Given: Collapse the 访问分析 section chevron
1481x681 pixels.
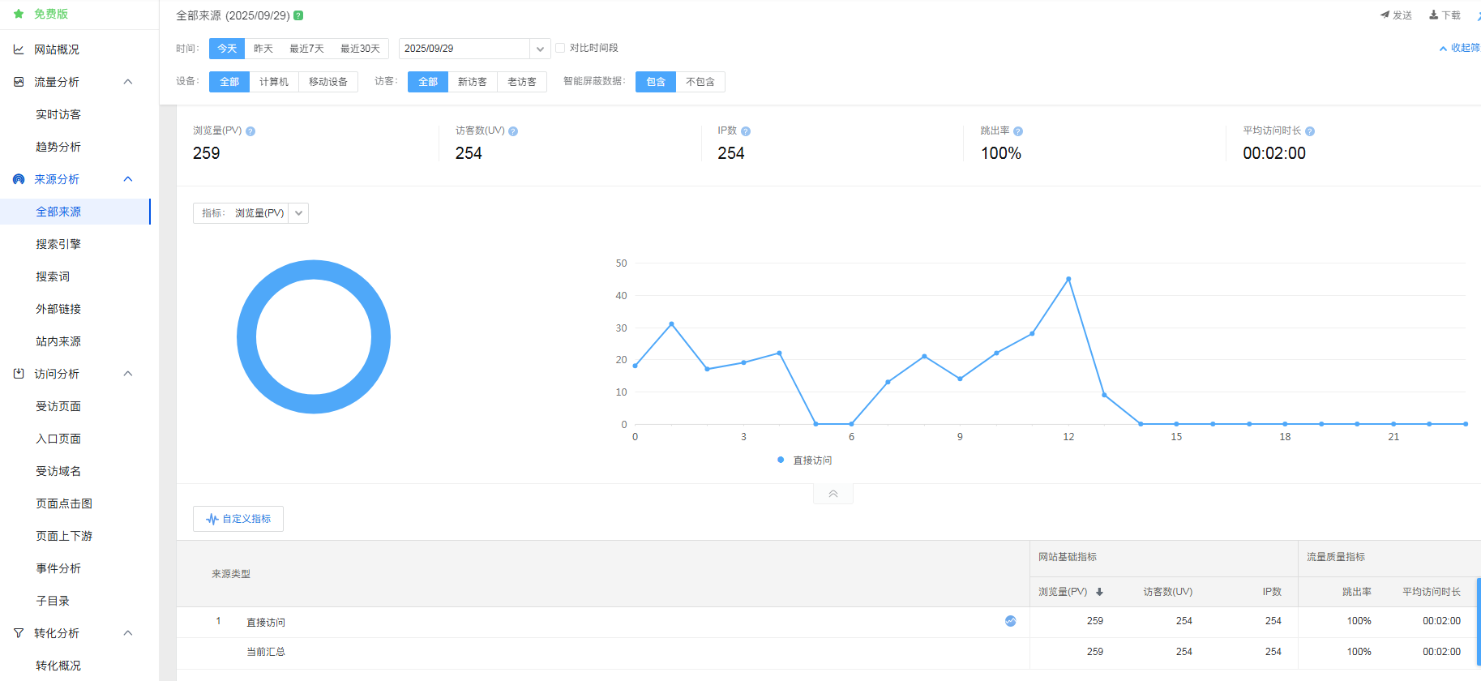Looking at the screenshot, I should coord(128,374).
